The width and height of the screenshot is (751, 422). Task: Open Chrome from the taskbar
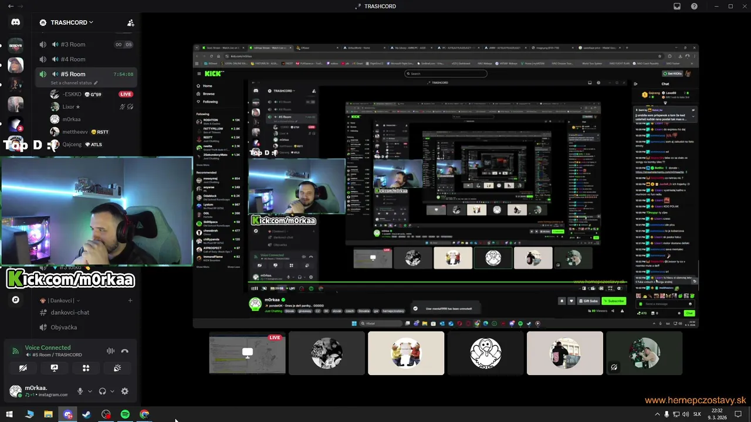pyautogui.click(x=144, y=414)
